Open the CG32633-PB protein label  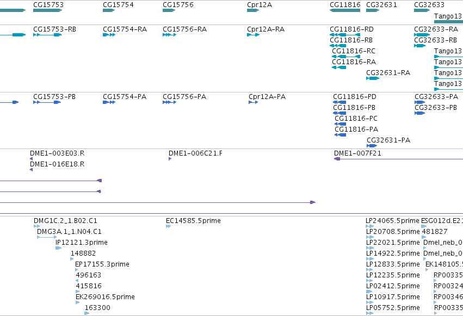pos(436,108)
